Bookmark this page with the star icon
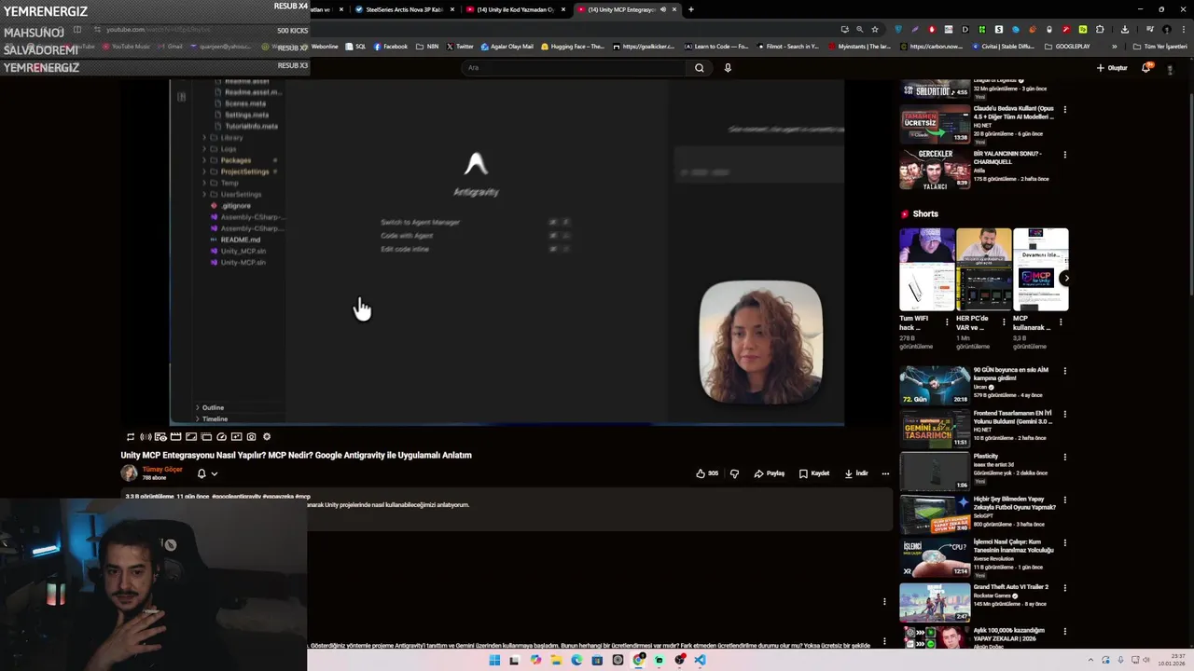Image resolution: width=1194 pixels, height=671 pixels. click(874, 29)
